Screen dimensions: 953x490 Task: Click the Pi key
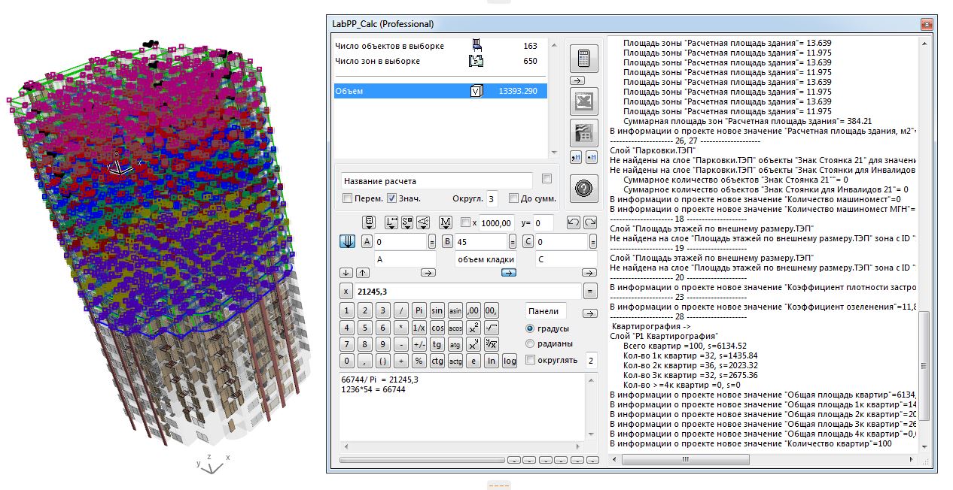tap(419, 311)
